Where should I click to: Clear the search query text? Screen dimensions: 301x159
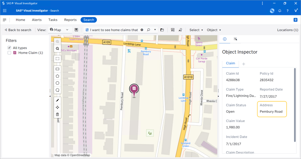point(142,30)
